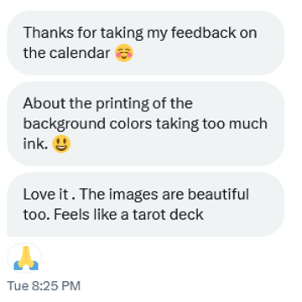
Task: Click the 'Tue 8:25 PM' timestamp
Action: (44, 286)
